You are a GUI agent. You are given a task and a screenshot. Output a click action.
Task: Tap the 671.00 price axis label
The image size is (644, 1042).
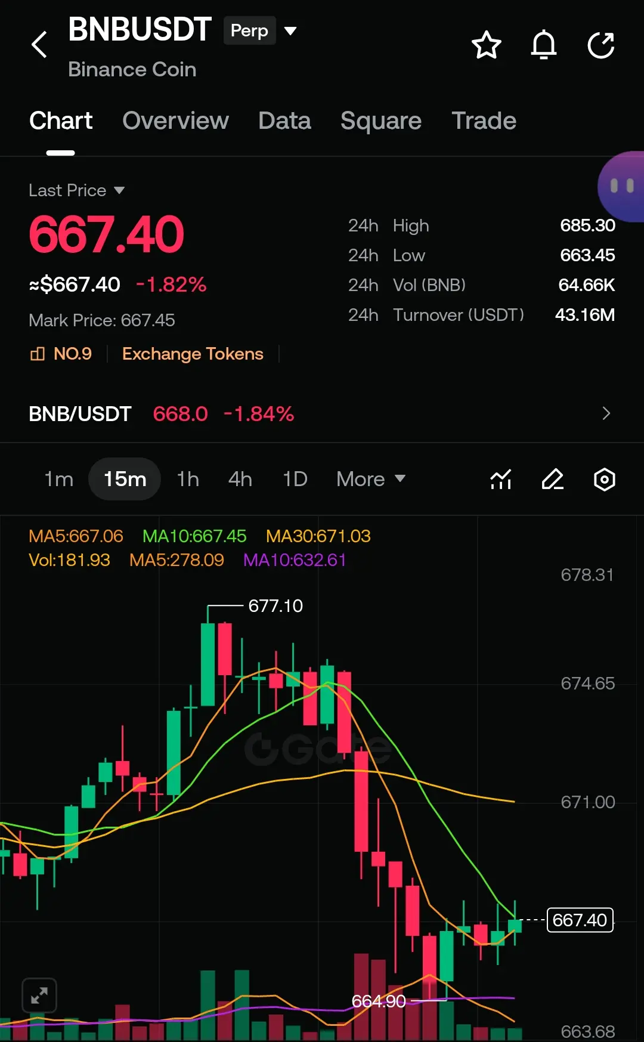click(x=587, y=802)
